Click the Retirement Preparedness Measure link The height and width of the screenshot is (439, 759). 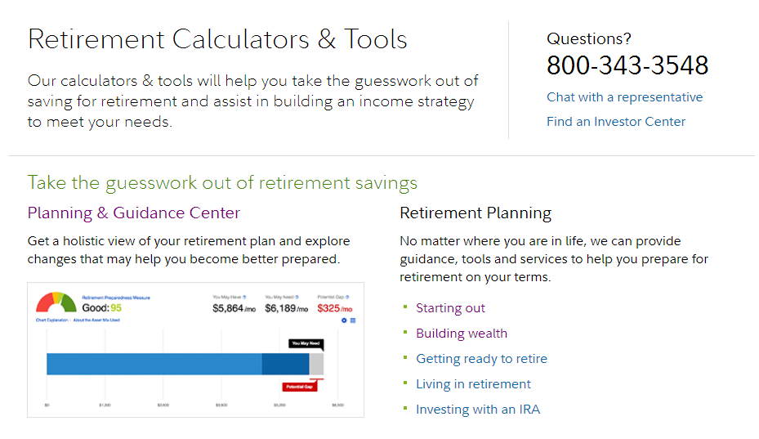click(116, 298)
